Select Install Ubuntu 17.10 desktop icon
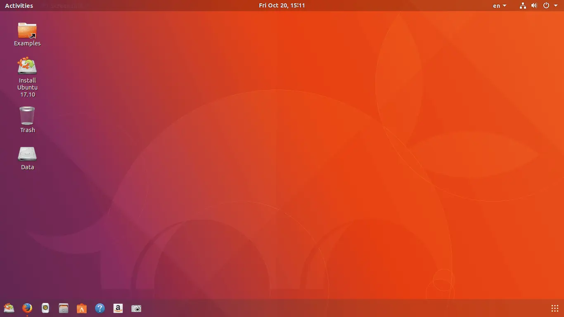564x317 pixels. coord(27,78)
